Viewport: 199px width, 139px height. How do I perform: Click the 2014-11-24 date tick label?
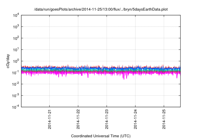point(136,119)
